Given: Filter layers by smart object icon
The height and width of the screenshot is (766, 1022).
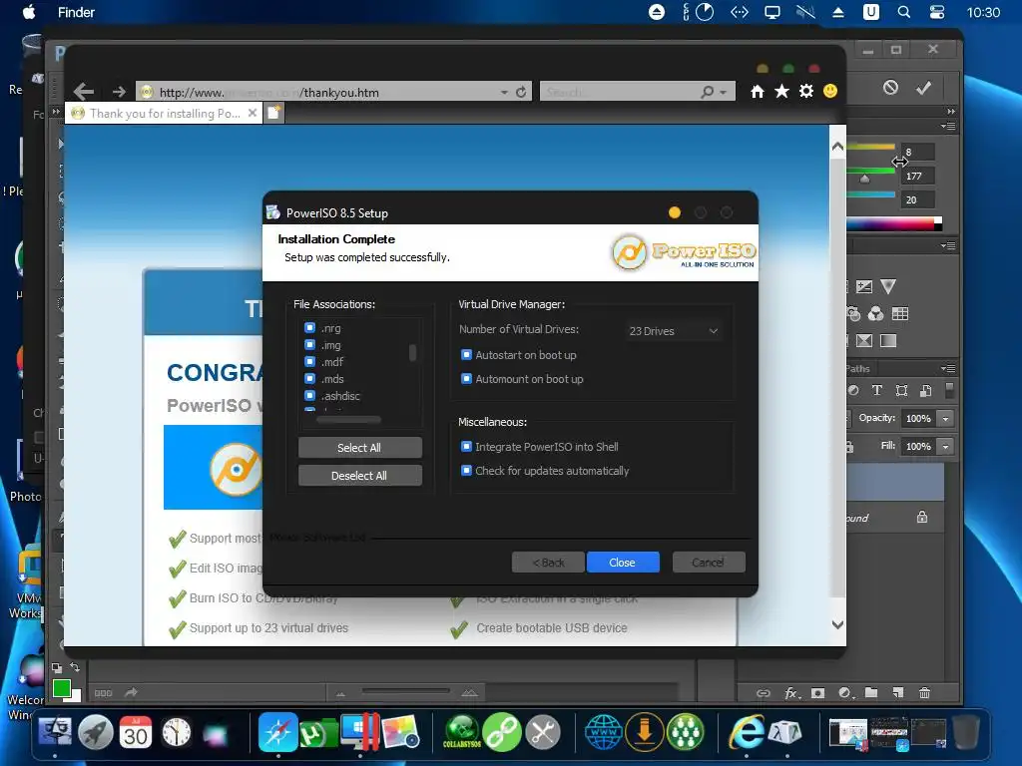Looking at the screenshot, I should coord(925,390).
